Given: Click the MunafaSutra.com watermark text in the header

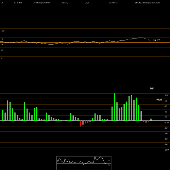Looking at the screenshot, I should (x=151, y=3).
